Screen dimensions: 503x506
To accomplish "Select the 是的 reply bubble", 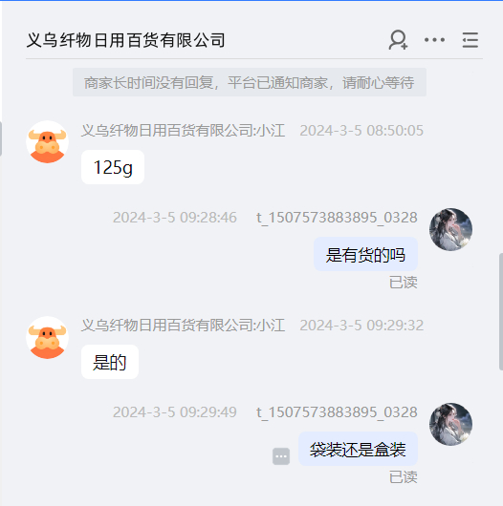I will click(x=110, y=362).
